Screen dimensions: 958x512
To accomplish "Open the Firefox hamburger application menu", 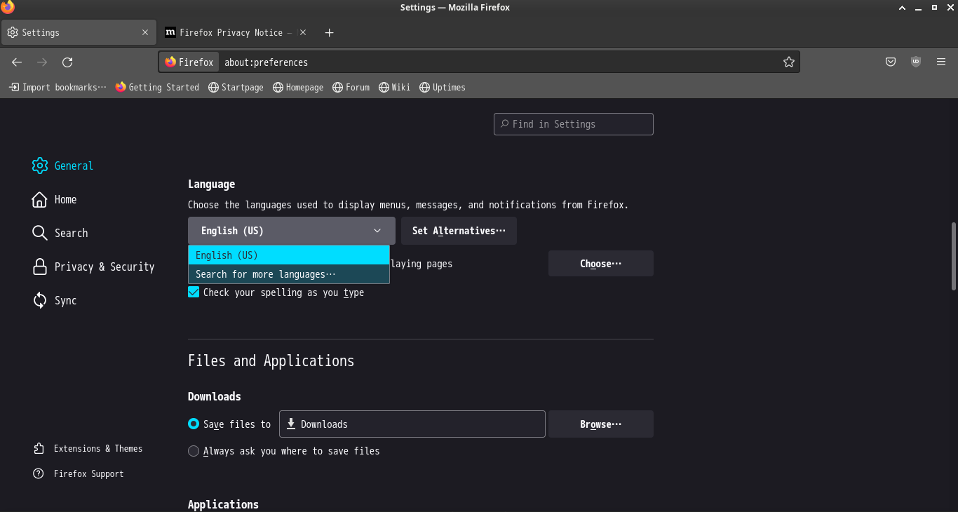I will click(941, 62).
